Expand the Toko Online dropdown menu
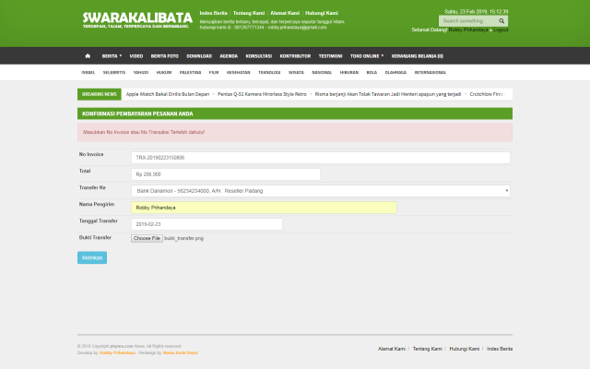 coord(366,55)
